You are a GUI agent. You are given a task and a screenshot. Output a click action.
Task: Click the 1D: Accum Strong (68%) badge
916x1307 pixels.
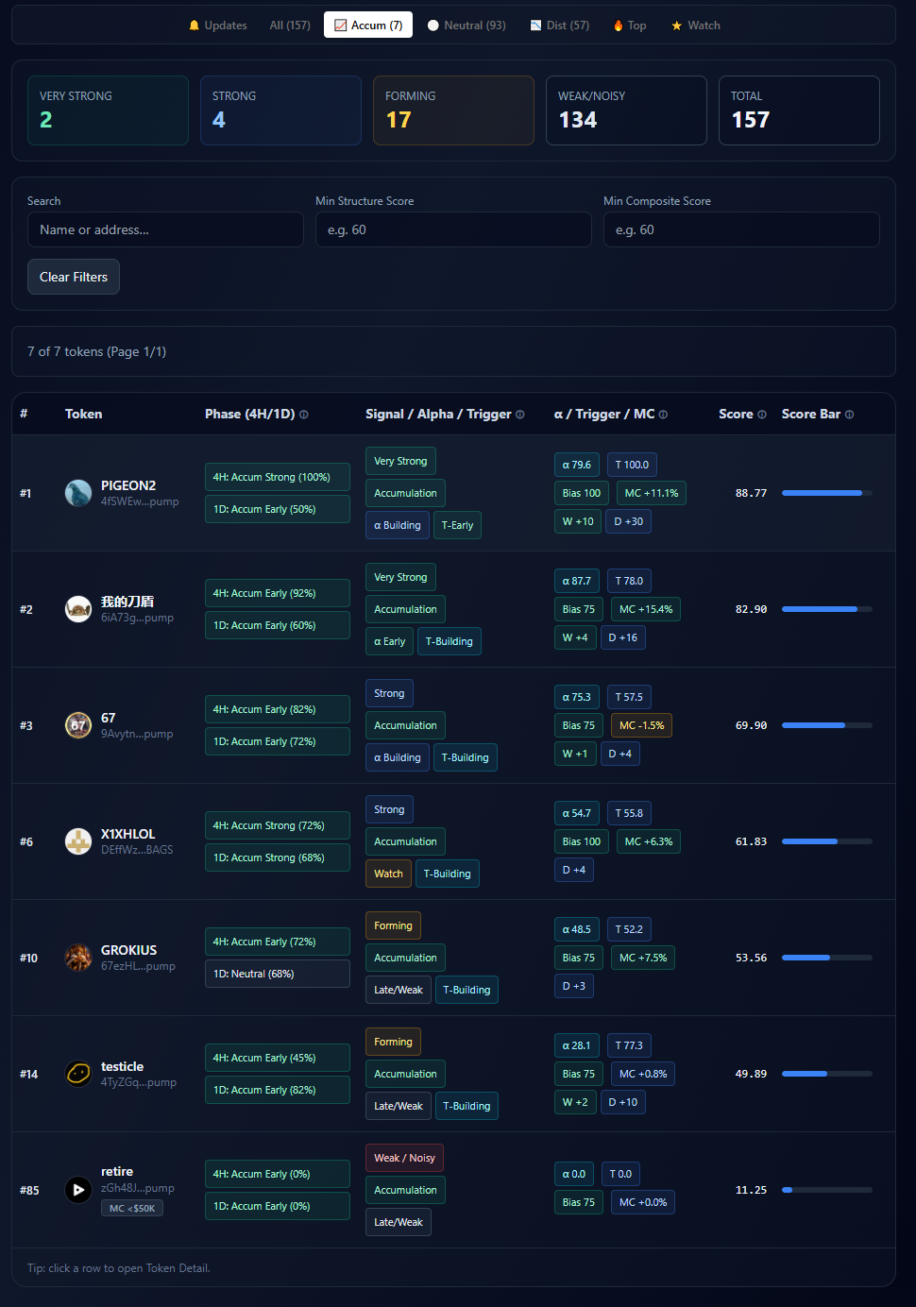tap(278, 857)
